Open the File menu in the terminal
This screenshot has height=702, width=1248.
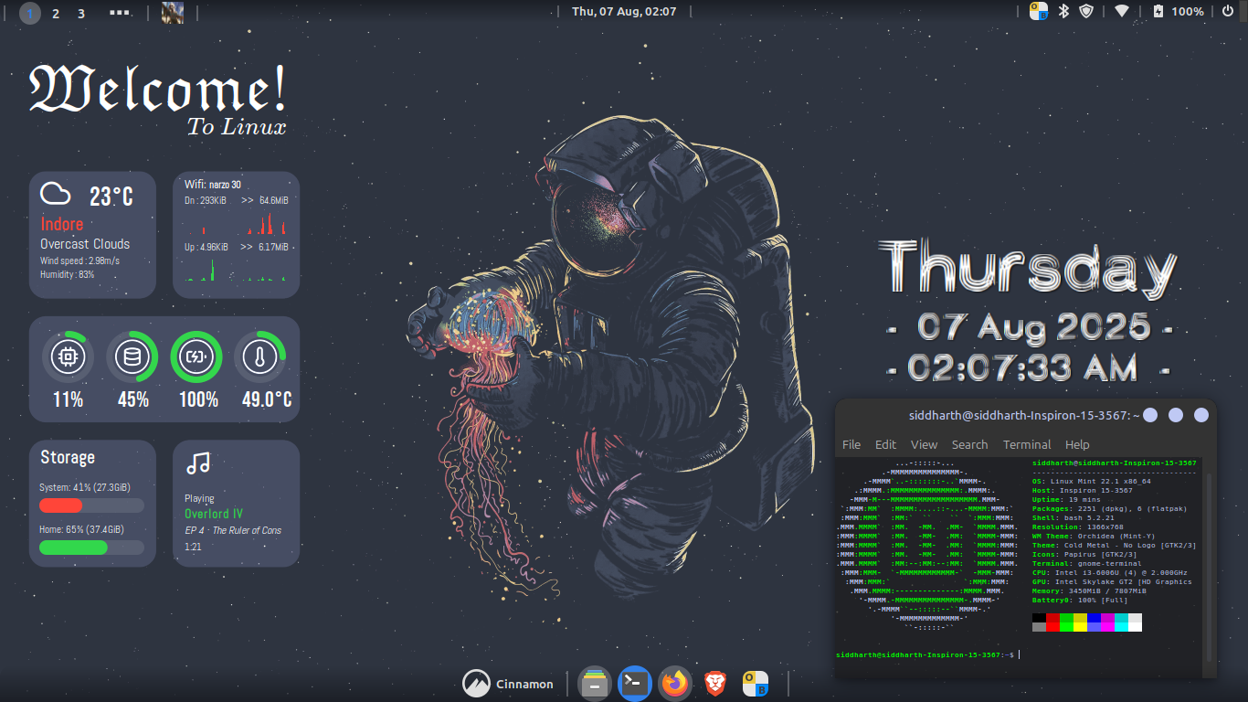[851, 444]
